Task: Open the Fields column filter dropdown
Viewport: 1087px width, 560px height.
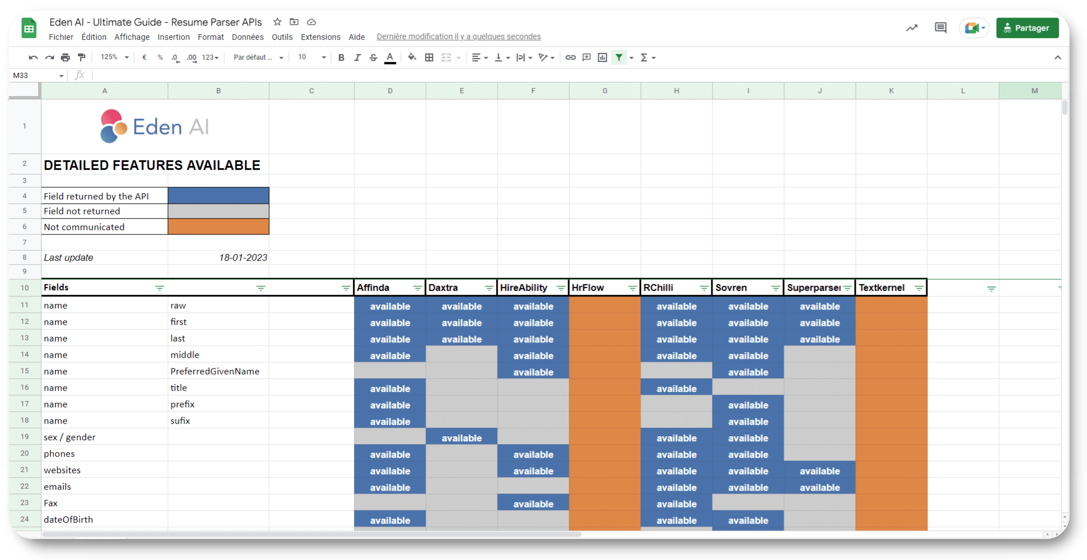Action: pyautogui.click(x=160, y=289)
